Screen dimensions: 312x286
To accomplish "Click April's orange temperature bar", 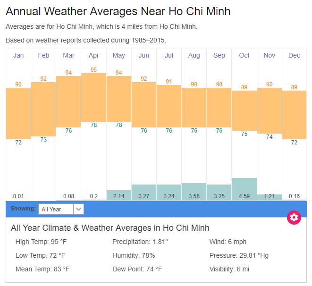I will click(x=93, y=97).
